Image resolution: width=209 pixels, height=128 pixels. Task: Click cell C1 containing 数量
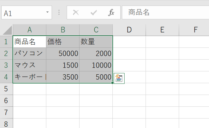[96, 42]
